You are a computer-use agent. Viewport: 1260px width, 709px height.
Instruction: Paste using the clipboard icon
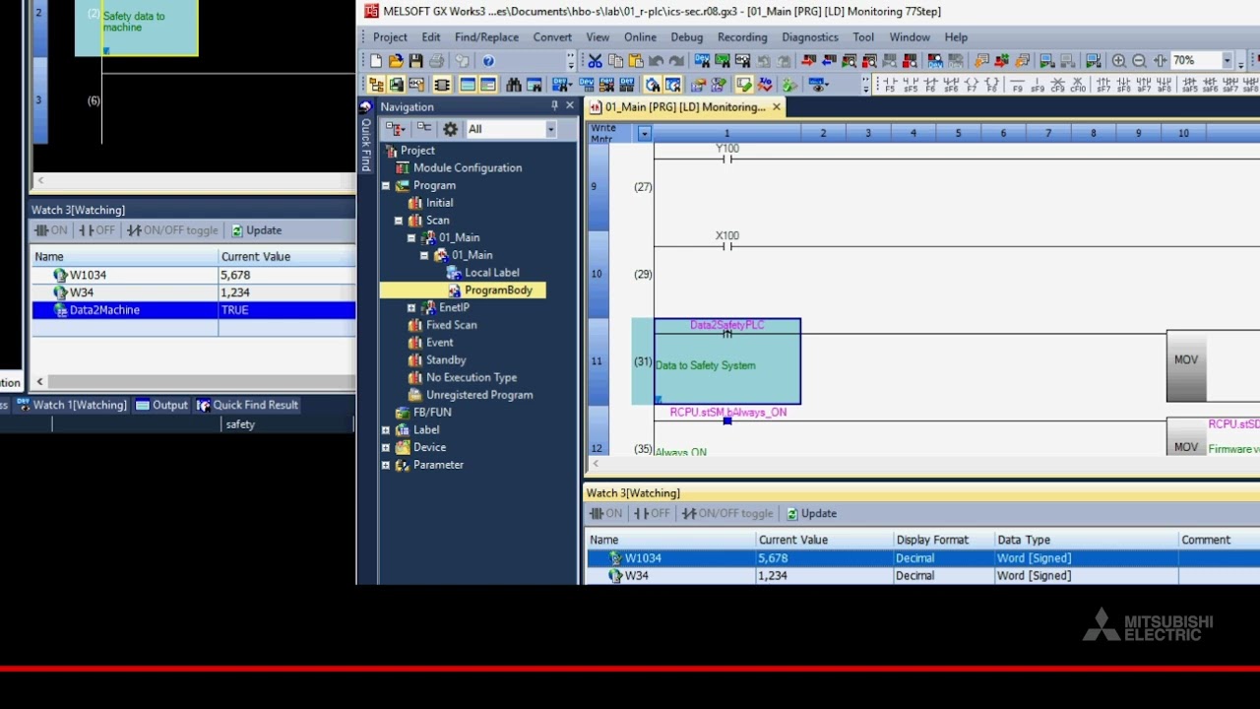click(x=636, y=61)
